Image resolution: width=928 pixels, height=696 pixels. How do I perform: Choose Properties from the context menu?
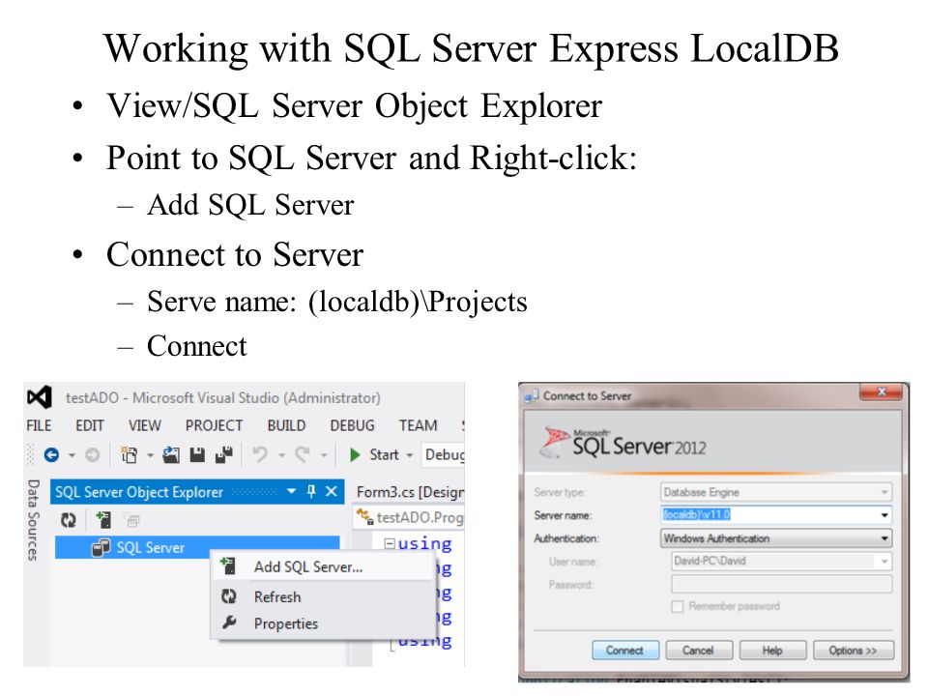[x=323, y=623]
